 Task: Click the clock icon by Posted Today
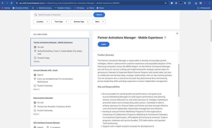pos(35,58)
